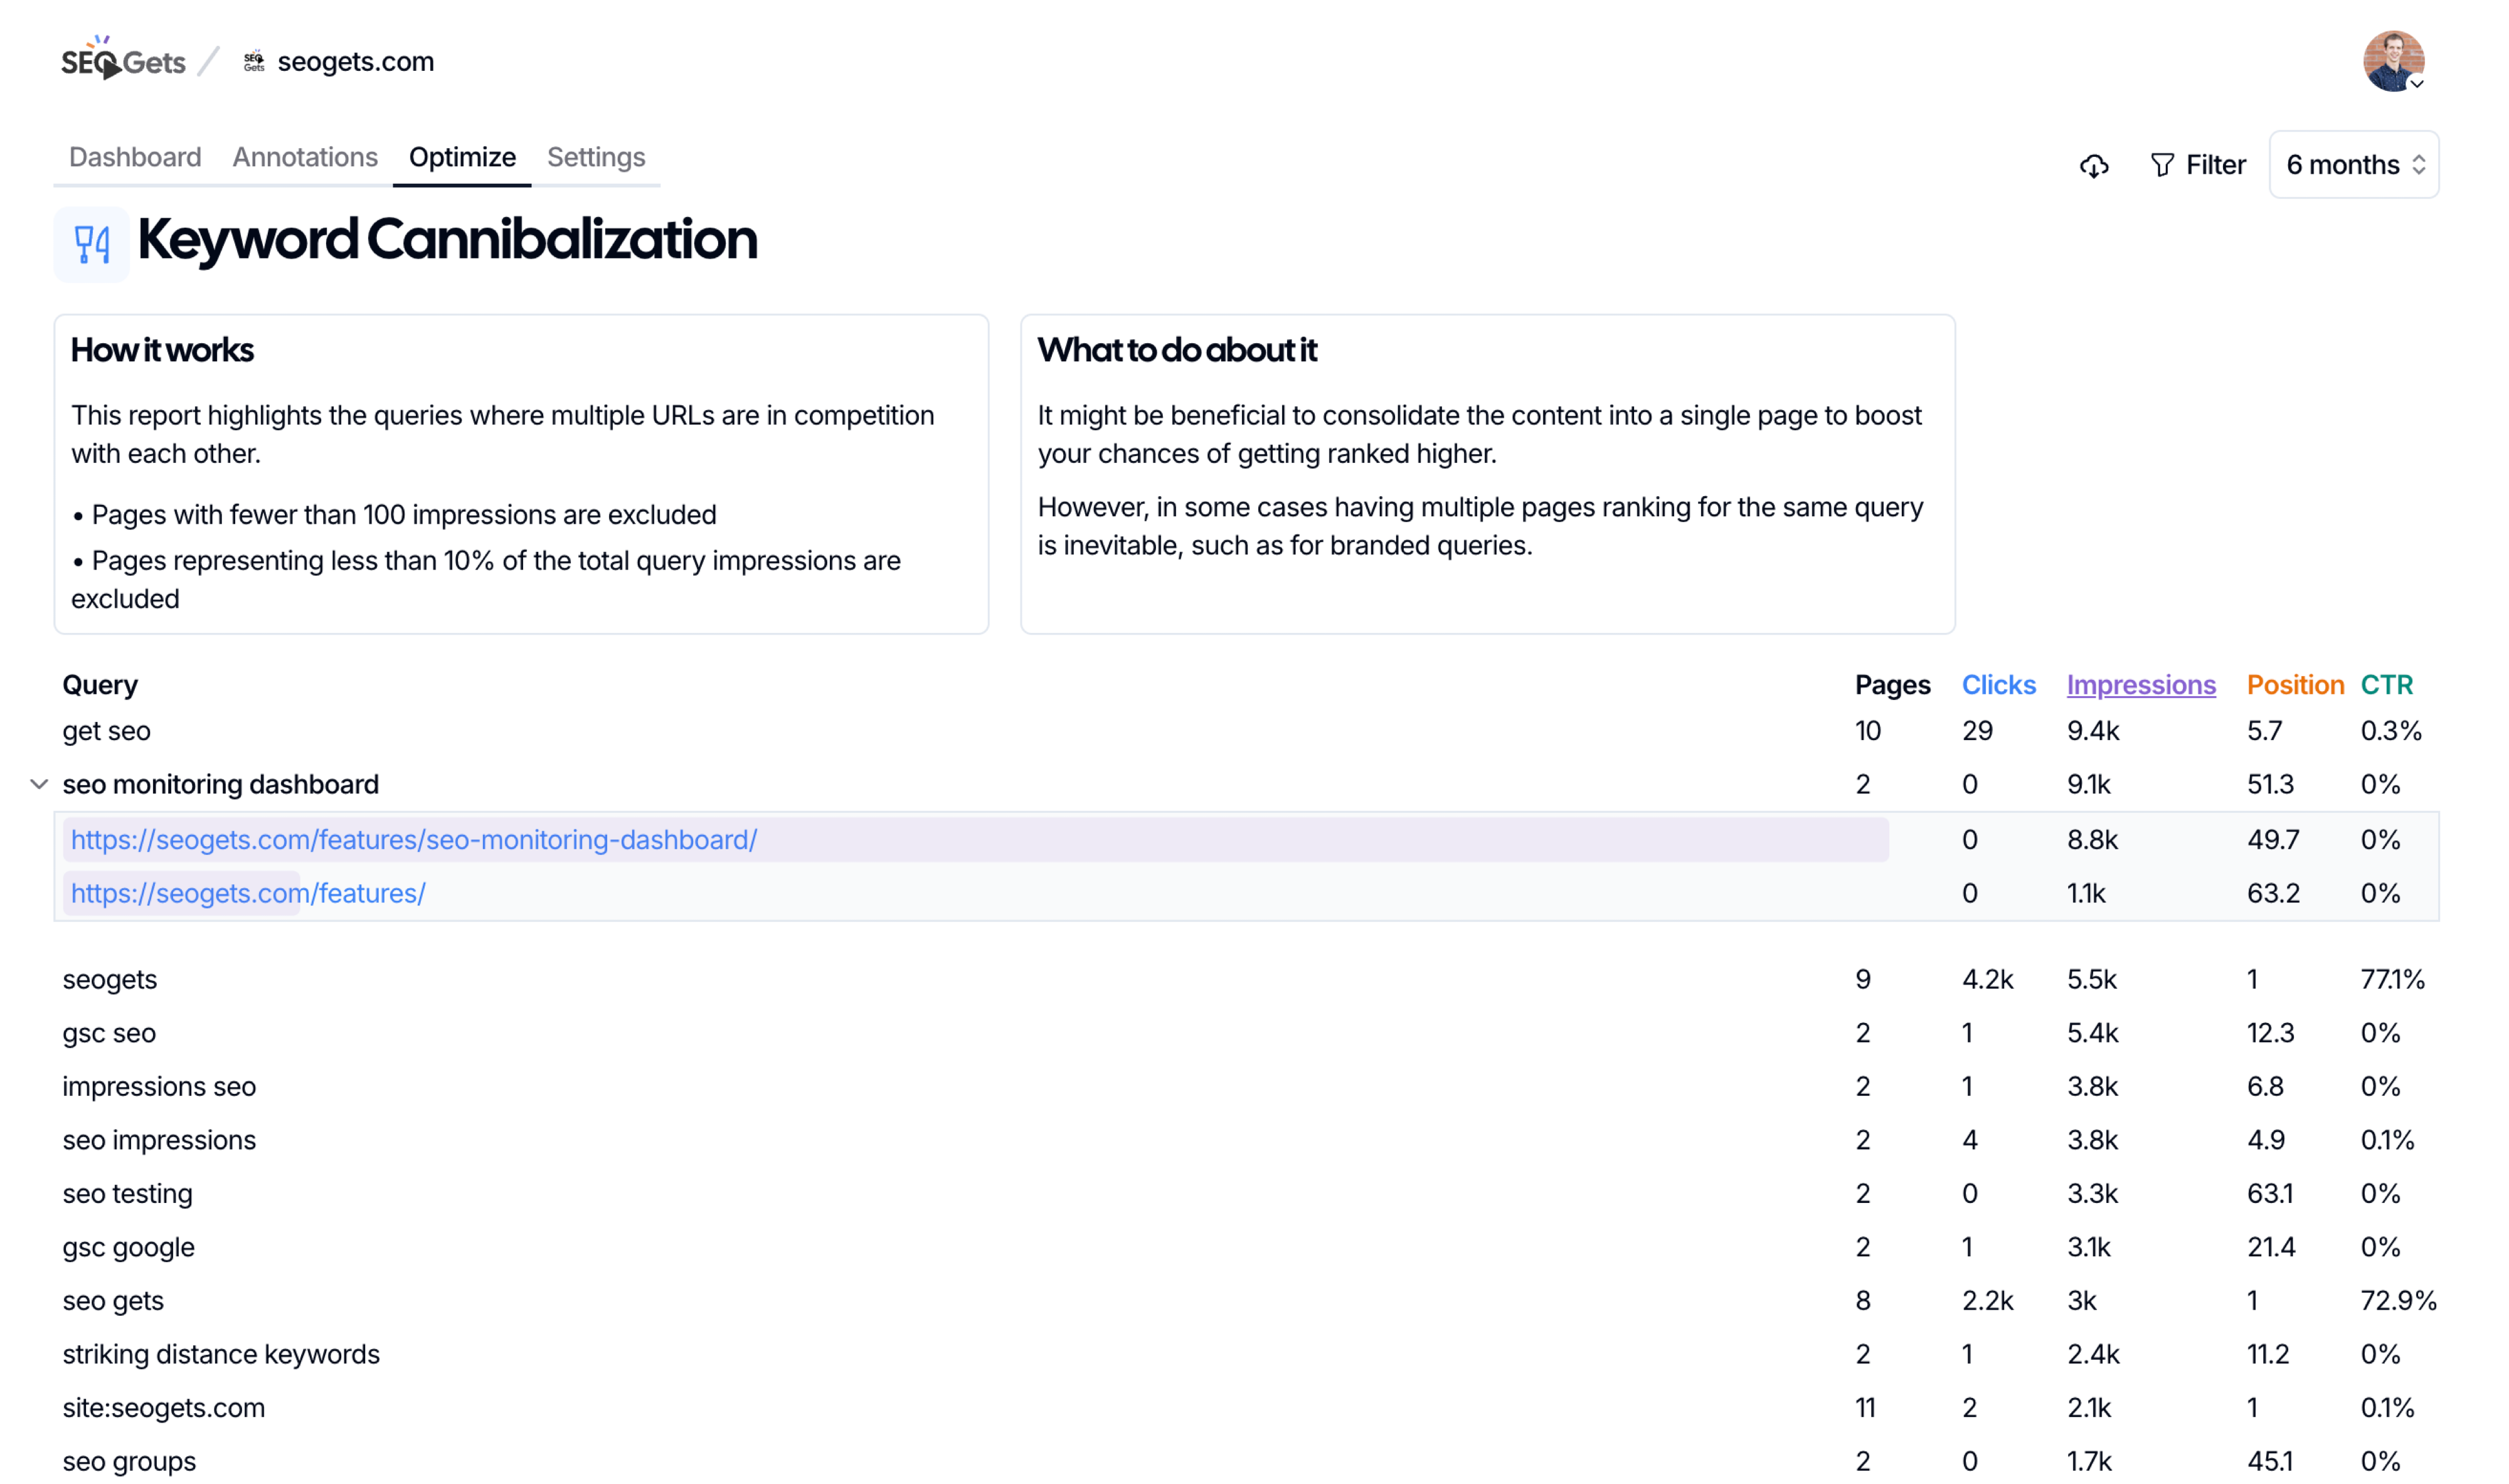This screenshot has height=1484, width=2509.
Task: Go to the Settings tab
Action: [x=596, y=157]
